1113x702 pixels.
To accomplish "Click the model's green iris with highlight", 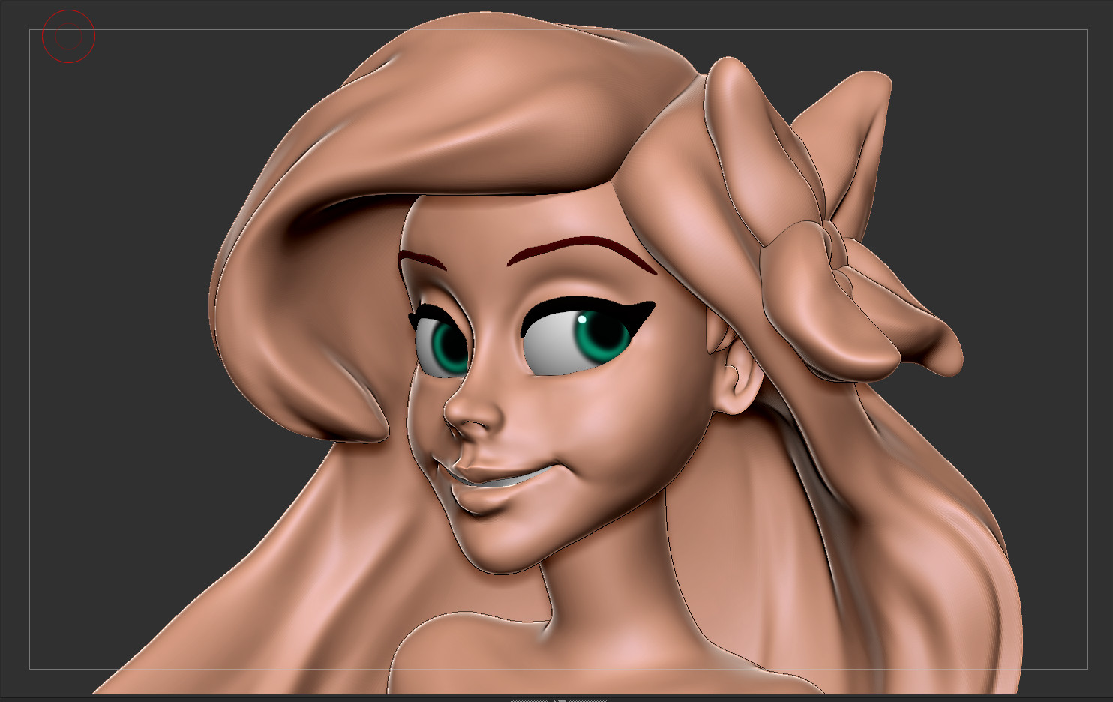I will click(x=604, y=337).
